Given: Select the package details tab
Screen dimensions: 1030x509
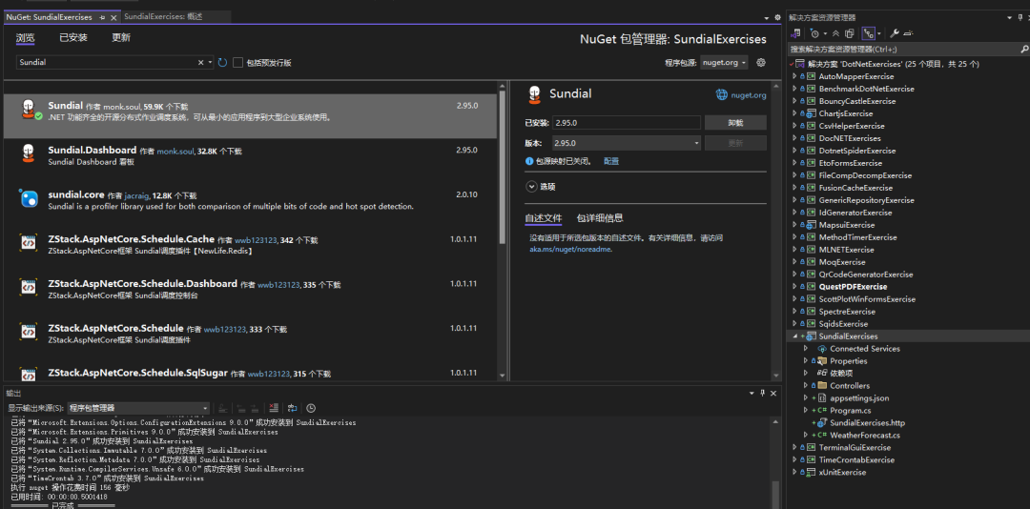Looking at the screenshot, I should [600, 218].
